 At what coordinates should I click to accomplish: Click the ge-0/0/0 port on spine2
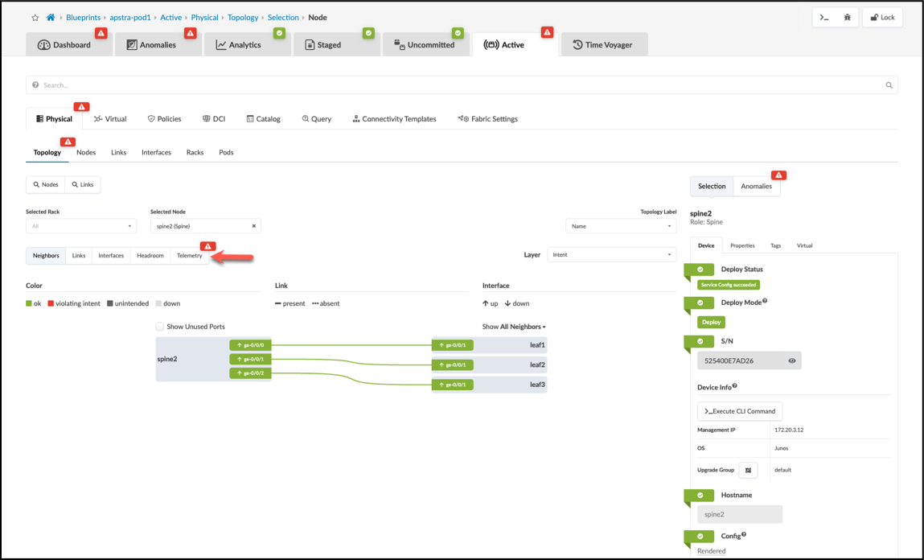[x=250, y=345]
